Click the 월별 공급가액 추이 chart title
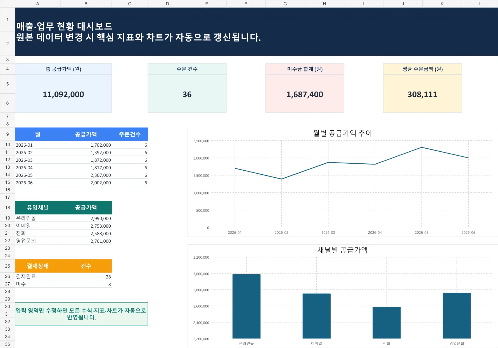This screenshot has height=348, width=498. tap(343, 133)
